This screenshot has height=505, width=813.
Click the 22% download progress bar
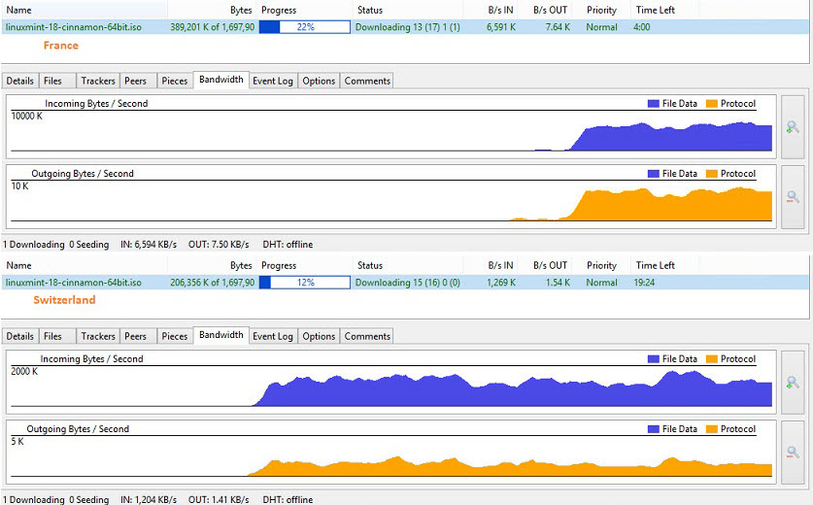[x=305, y=27]
